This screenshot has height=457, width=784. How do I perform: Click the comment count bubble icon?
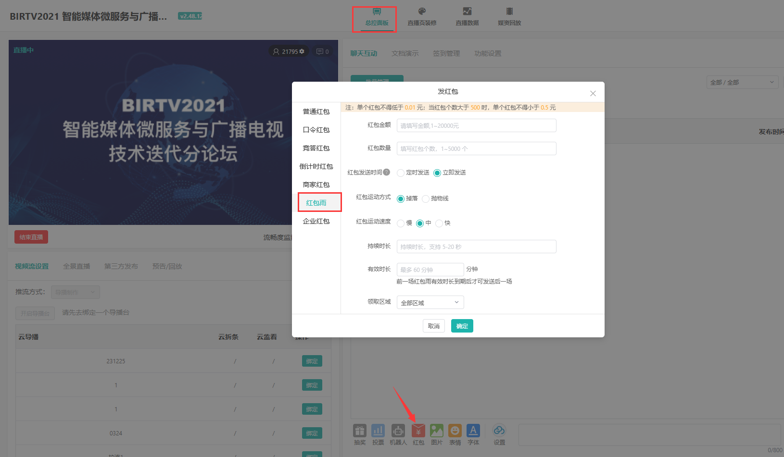tap(320, 51)
